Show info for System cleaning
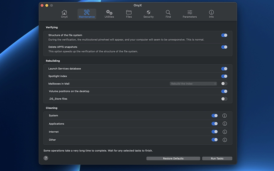Viewport: 274px width, 171px height. (225, 116)
